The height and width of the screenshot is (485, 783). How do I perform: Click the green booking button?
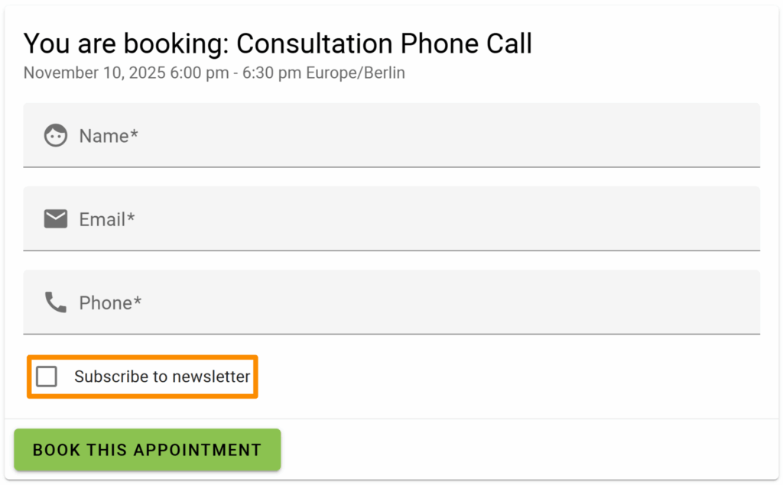[147, 450]
